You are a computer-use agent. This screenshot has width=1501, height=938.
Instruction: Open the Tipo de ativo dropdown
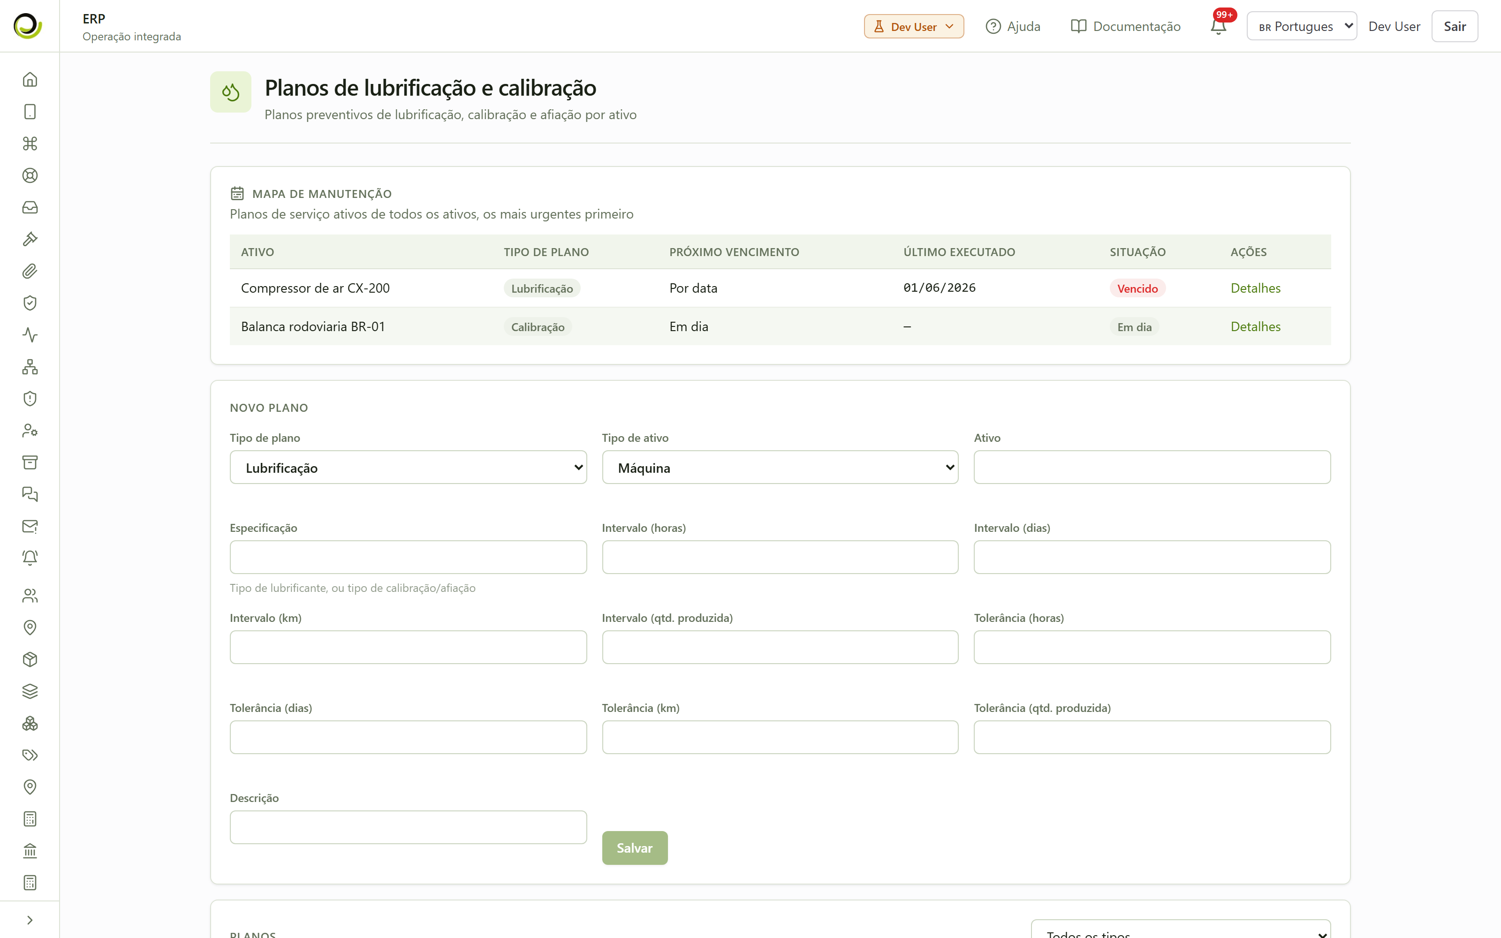780,467
